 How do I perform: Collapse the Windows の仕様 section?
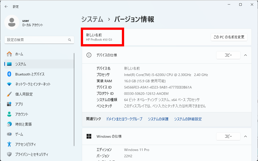tap(245, 136)
